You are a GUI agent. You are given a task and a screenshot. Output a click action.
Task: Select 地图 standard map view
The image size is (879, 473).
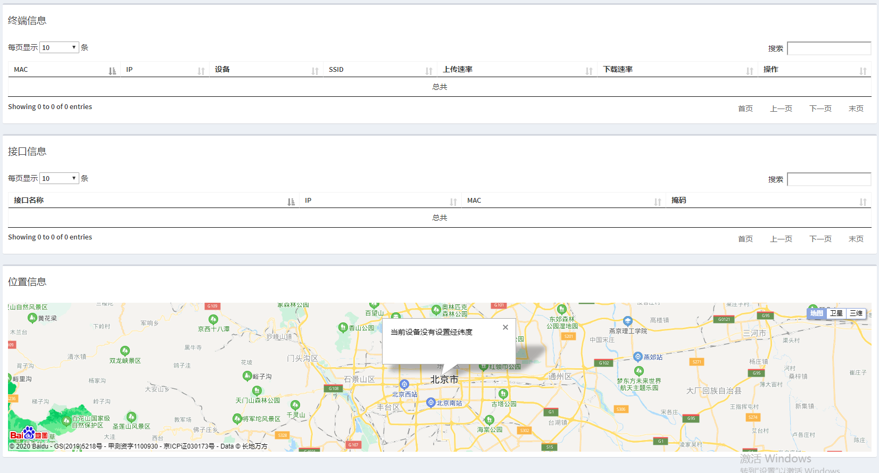(x=816, y=313)
